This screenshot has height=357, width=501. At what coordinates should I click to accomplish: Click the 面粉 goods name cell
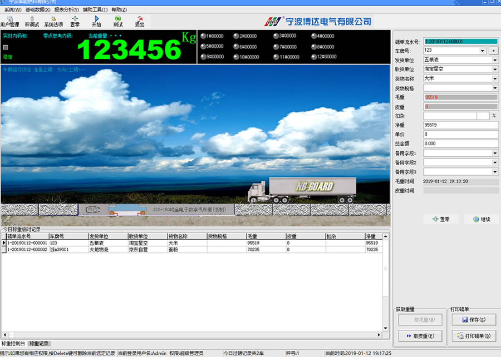187,250
